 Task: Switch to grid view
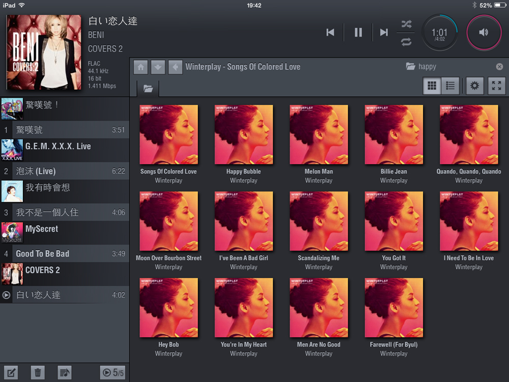pyautogui.click(x=432, y=86)
